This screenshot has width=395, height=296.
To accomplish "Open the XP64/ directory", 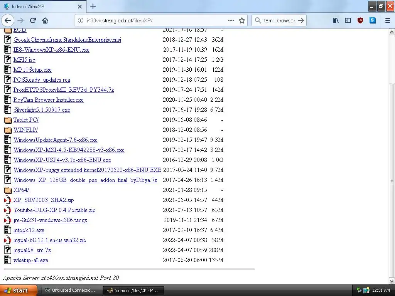I will 21,190.
